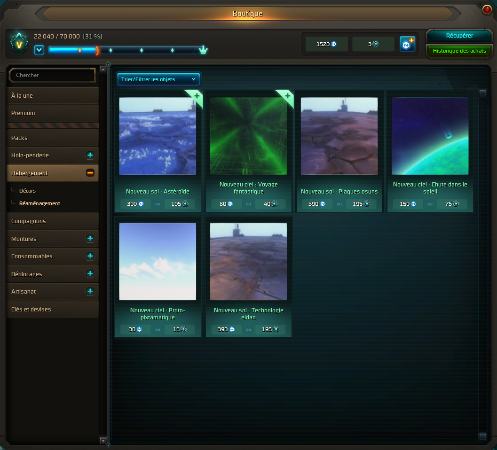Buy Proto-pixtamatique for 30 NCoin
The image size is (497, 450).
tap(135, 329)
